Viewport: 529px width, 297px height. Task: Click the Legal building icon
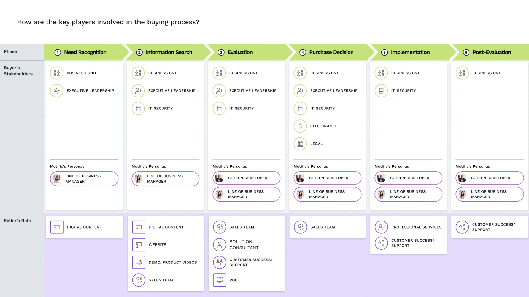[x=300, y=144]
